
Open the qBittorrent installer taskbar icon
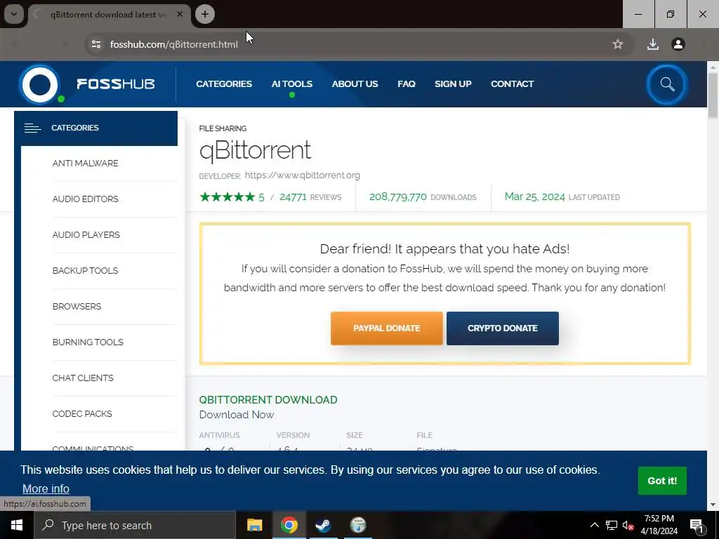(357, 525)
